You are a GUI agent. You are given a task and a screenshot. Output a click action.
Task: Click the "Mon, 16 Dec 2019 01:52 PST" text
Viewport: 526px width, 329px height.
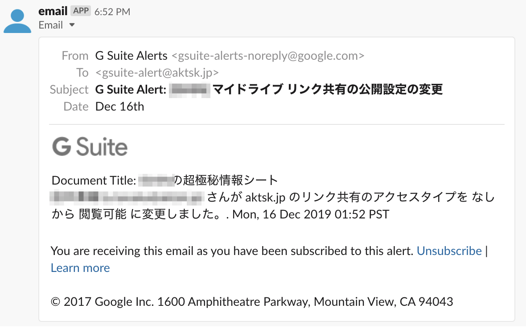311,214
